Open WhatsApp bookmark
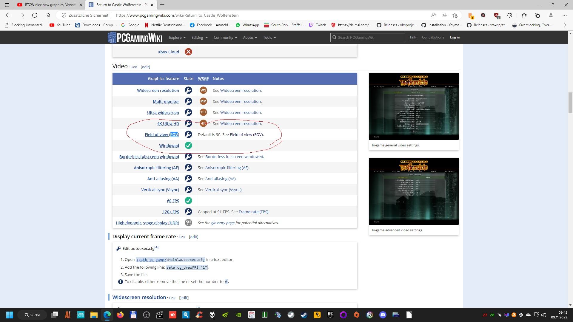573x322 pixels. pyautogui.click(x=247, y=25)
